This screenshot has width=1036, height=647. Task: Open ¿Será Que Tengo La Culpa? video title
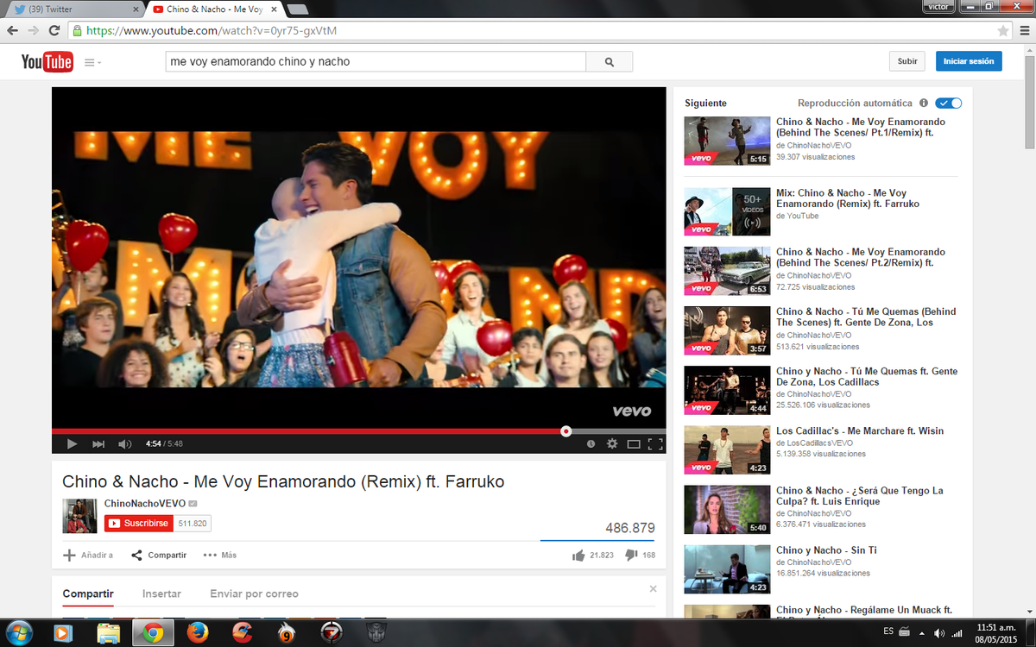pos(860,495)
